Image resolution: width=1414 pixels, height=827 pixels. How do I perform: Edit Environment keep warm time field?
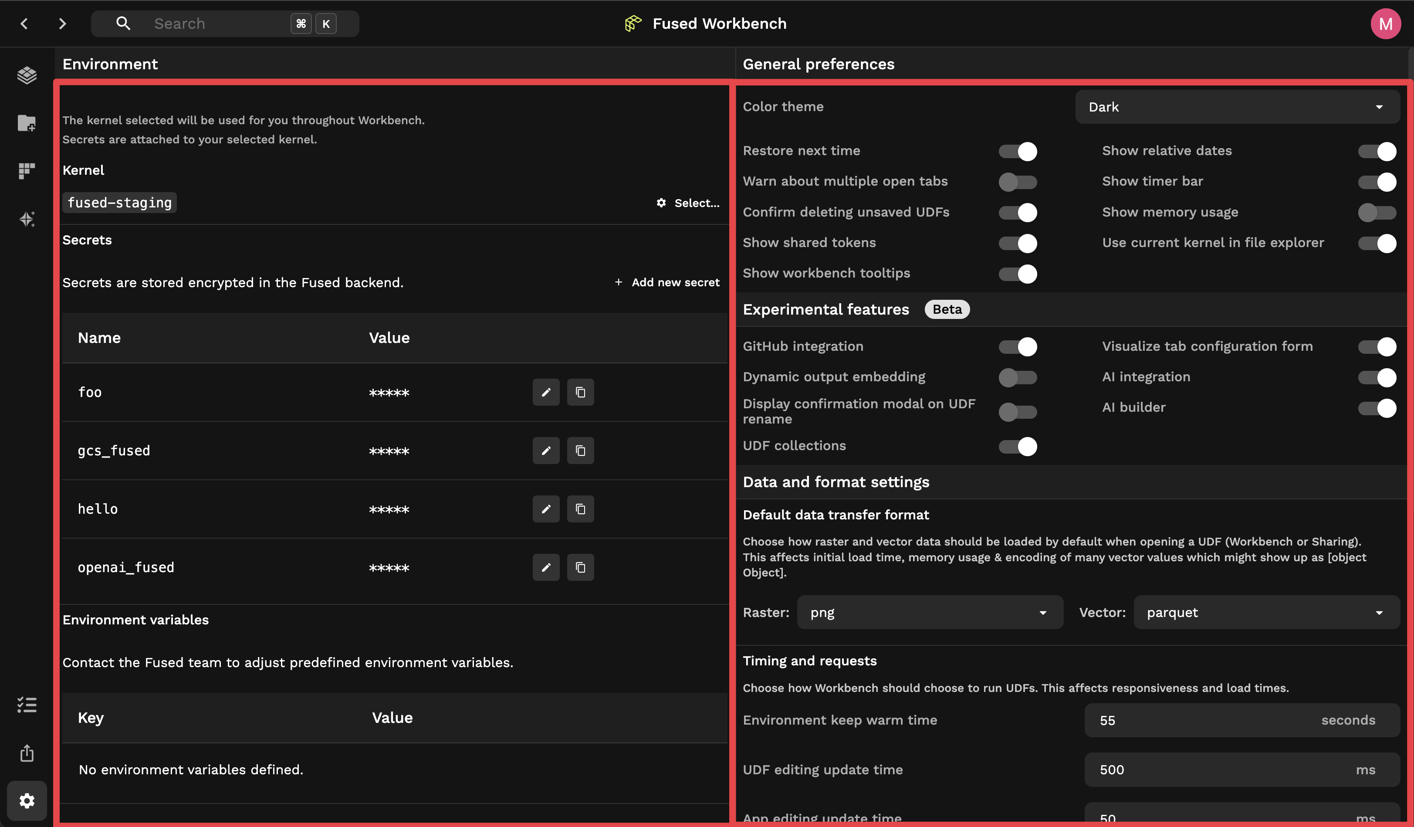coord(1242,720)
